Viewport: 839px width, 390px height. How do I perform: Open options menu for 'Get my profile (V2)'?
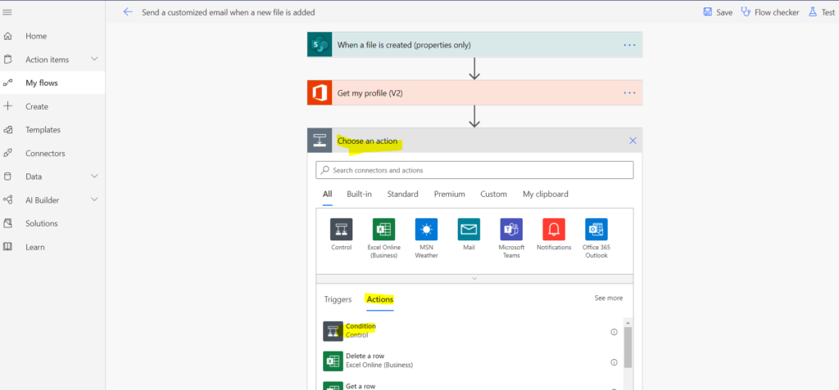coord(630,93)
